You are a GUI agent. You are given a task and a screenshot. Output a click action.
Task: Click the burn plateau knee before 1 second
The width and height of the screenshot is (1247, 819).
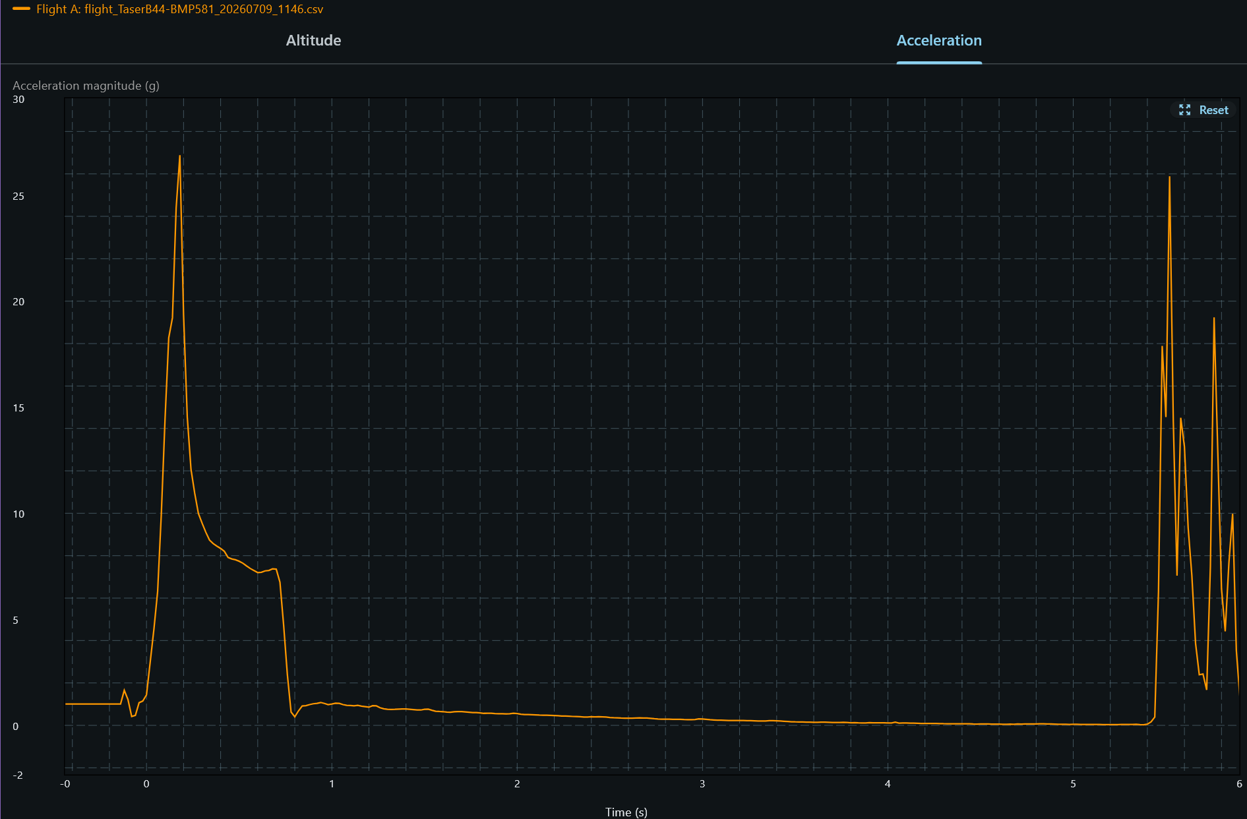tap(276, 569)
